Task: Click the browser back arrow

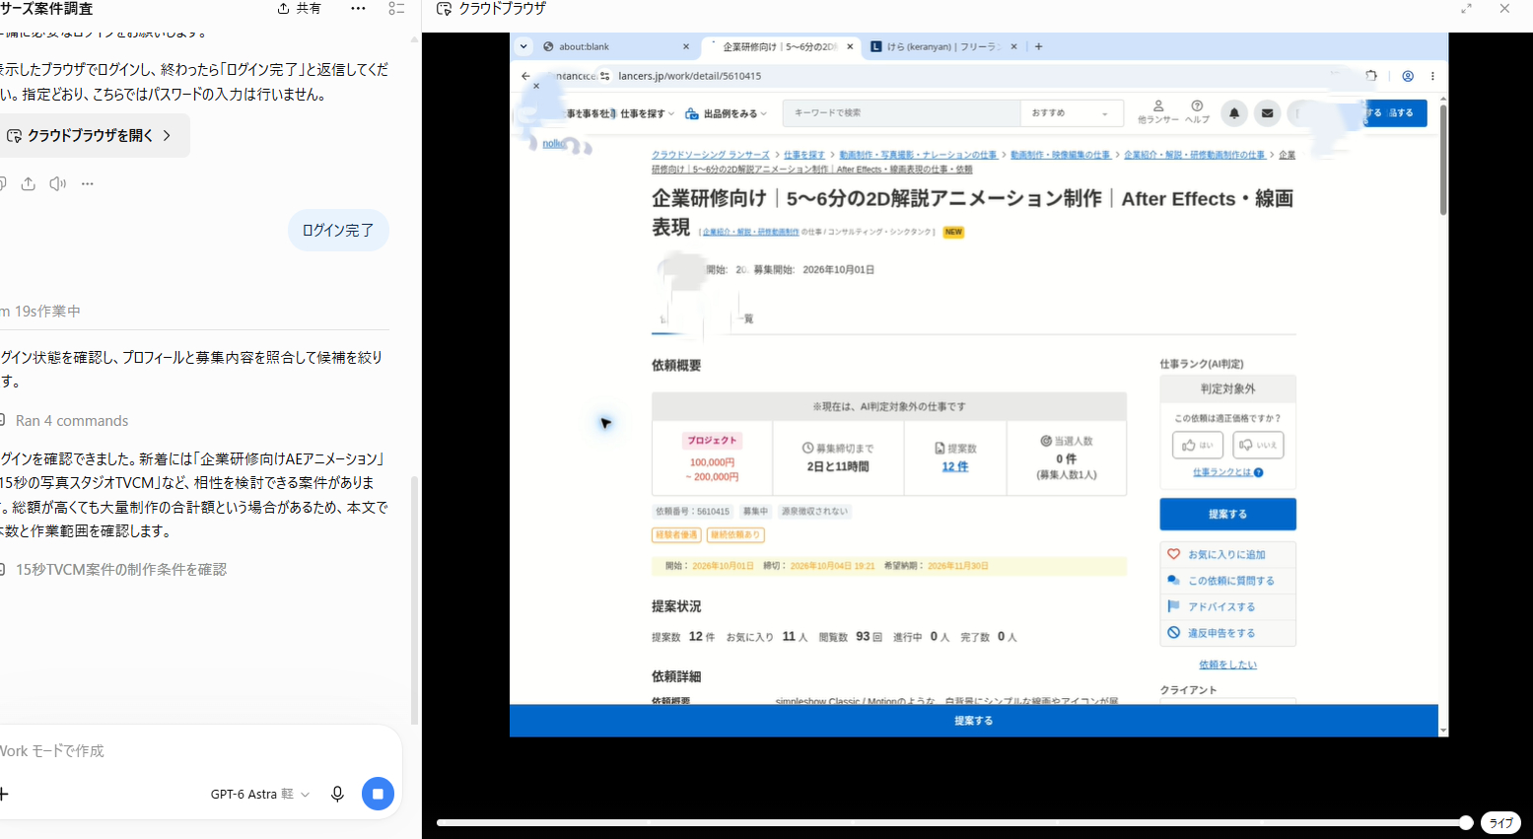Action: click(525, 76)
